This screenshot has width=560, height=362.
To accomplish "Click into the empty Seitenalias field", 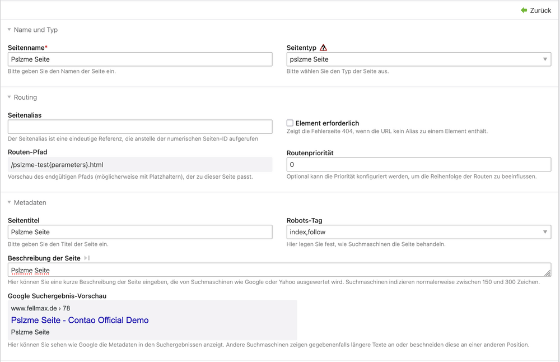I will click(140, 127).
